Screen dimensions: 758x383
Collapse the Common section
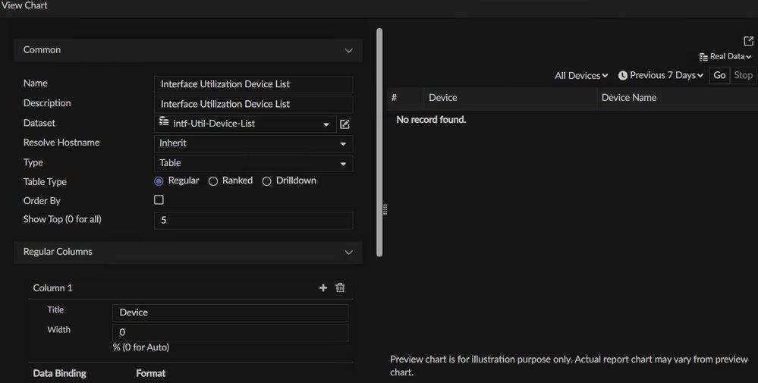point(348,50)
